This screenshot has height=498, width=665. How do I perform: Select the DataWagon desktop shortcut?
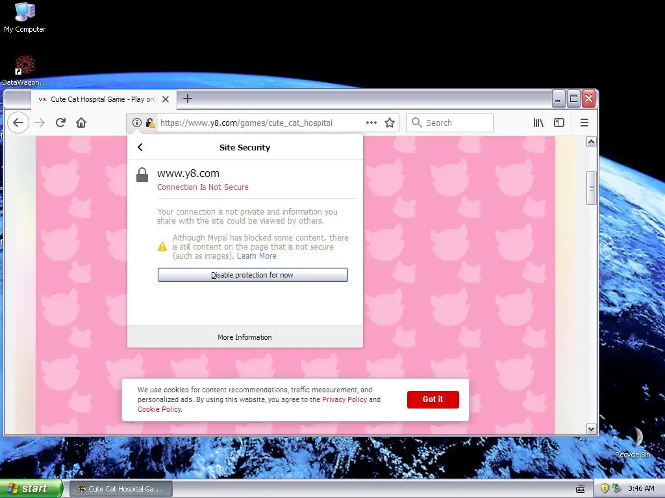tap(24, 71)
